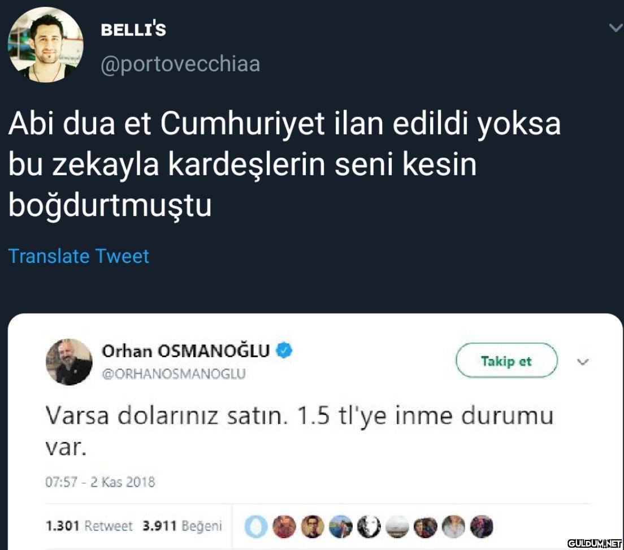The height and width of the screenshot is (550, 624).
Task: Open Orhan Osmanoğlu's profile photo
Action: (69, 362)
